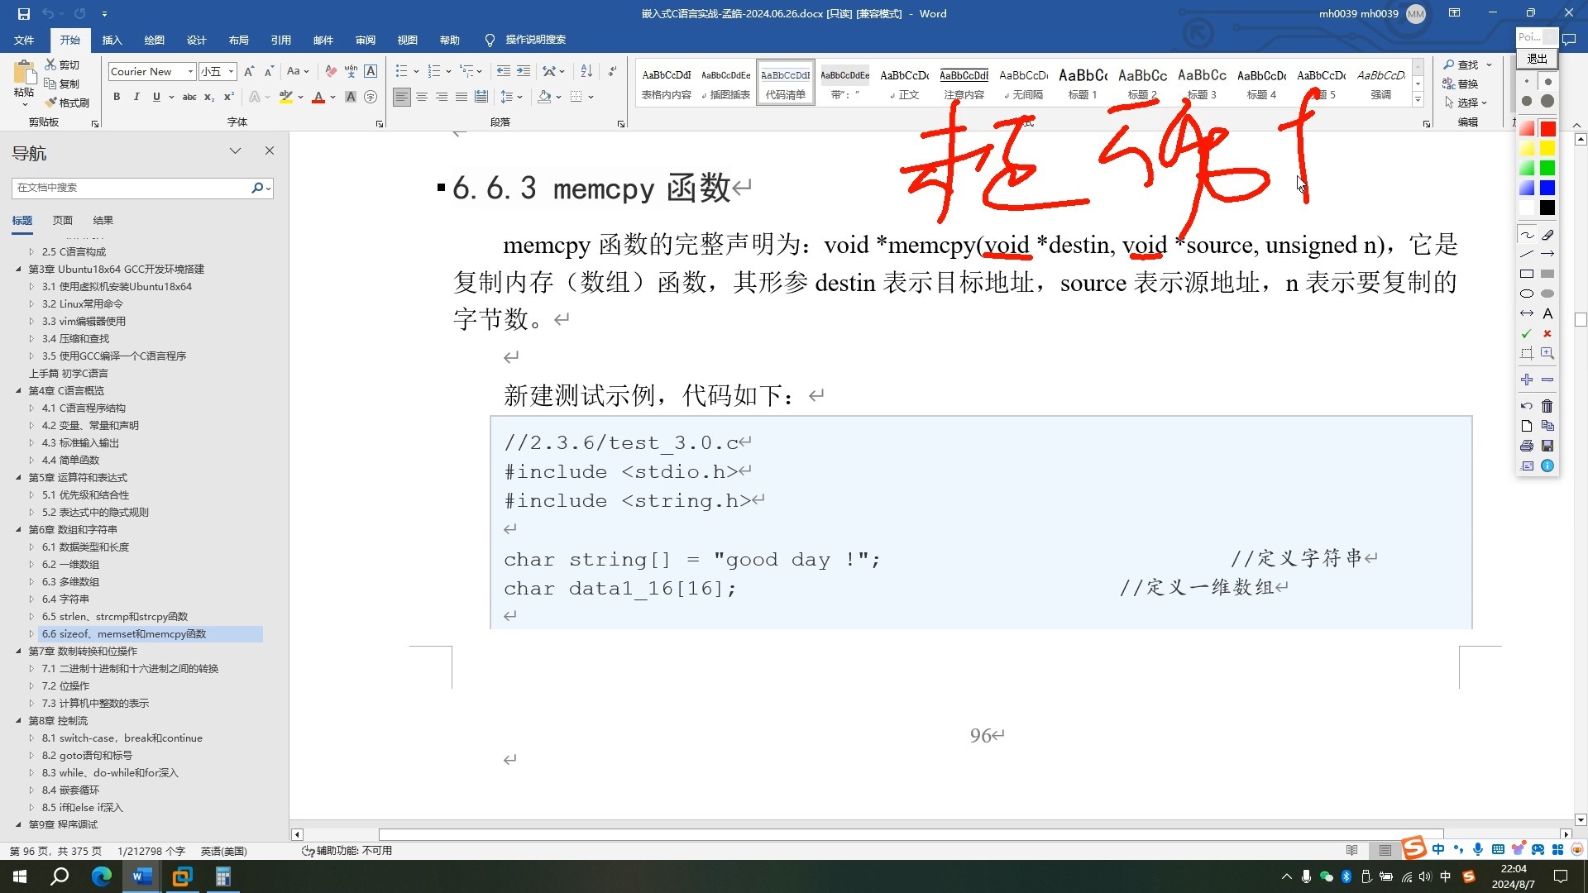Toggle bold formatting in the font group

tap(117, 97)
